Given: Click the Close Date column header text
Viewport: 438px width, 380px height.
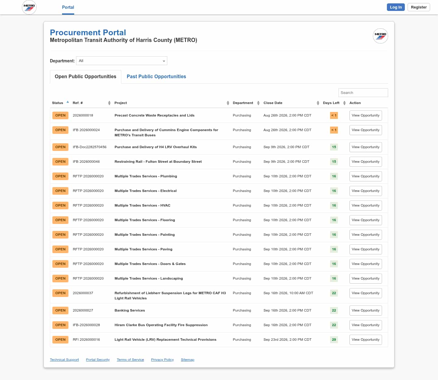Looking at the screenshot, I should 273,103.
